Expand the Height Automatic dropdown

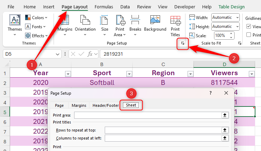click(x=226, y=26)
